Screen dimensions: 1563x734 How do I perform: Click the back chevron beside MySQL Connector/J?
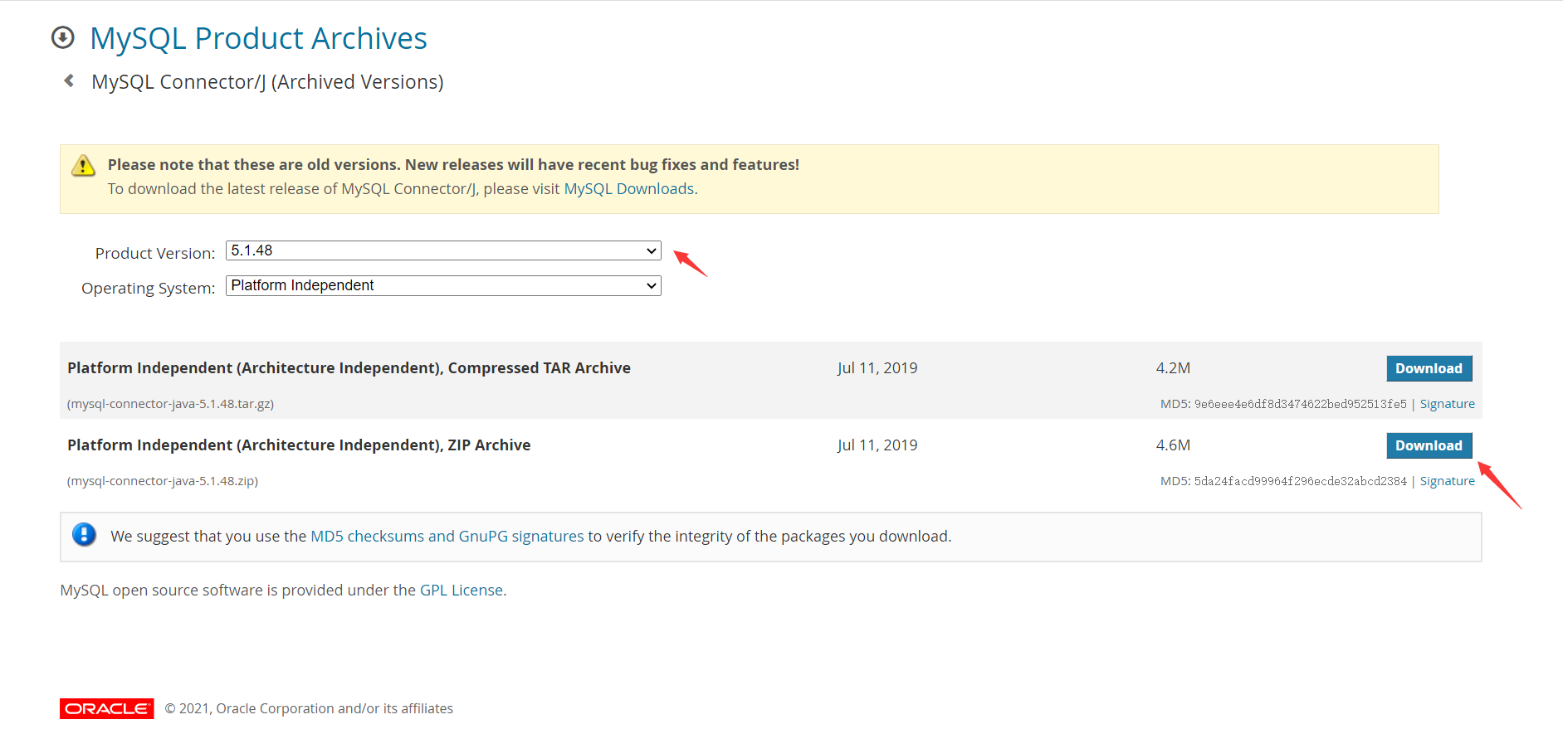pyautogui.click(x=69, y=80)
